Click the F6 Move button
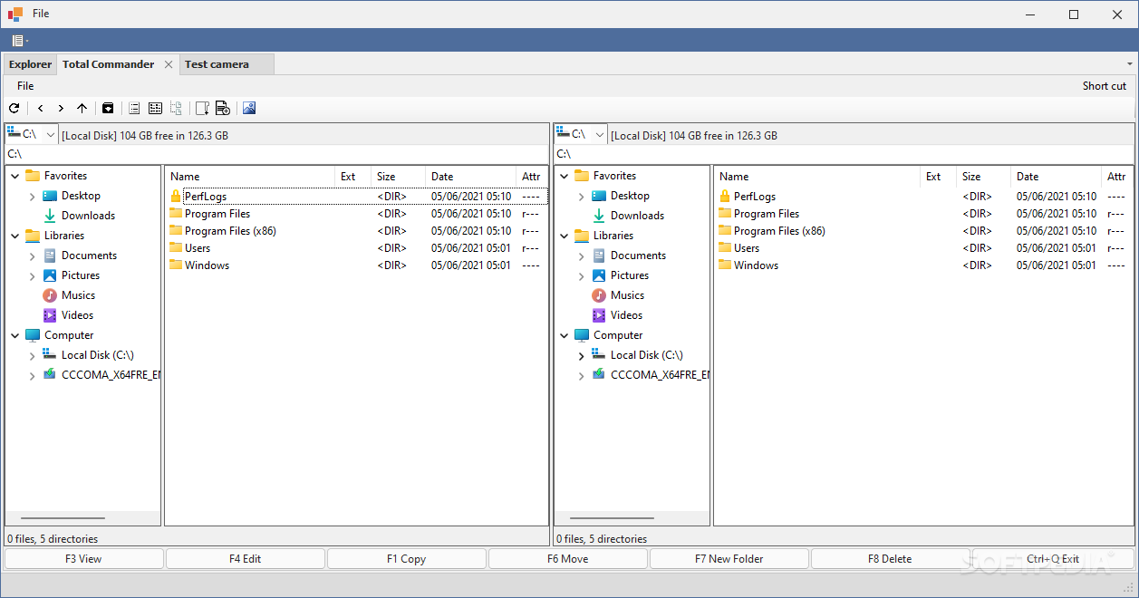Image resolution: width=1139 pixels, height=598 pixels. [x=567, y=559]
